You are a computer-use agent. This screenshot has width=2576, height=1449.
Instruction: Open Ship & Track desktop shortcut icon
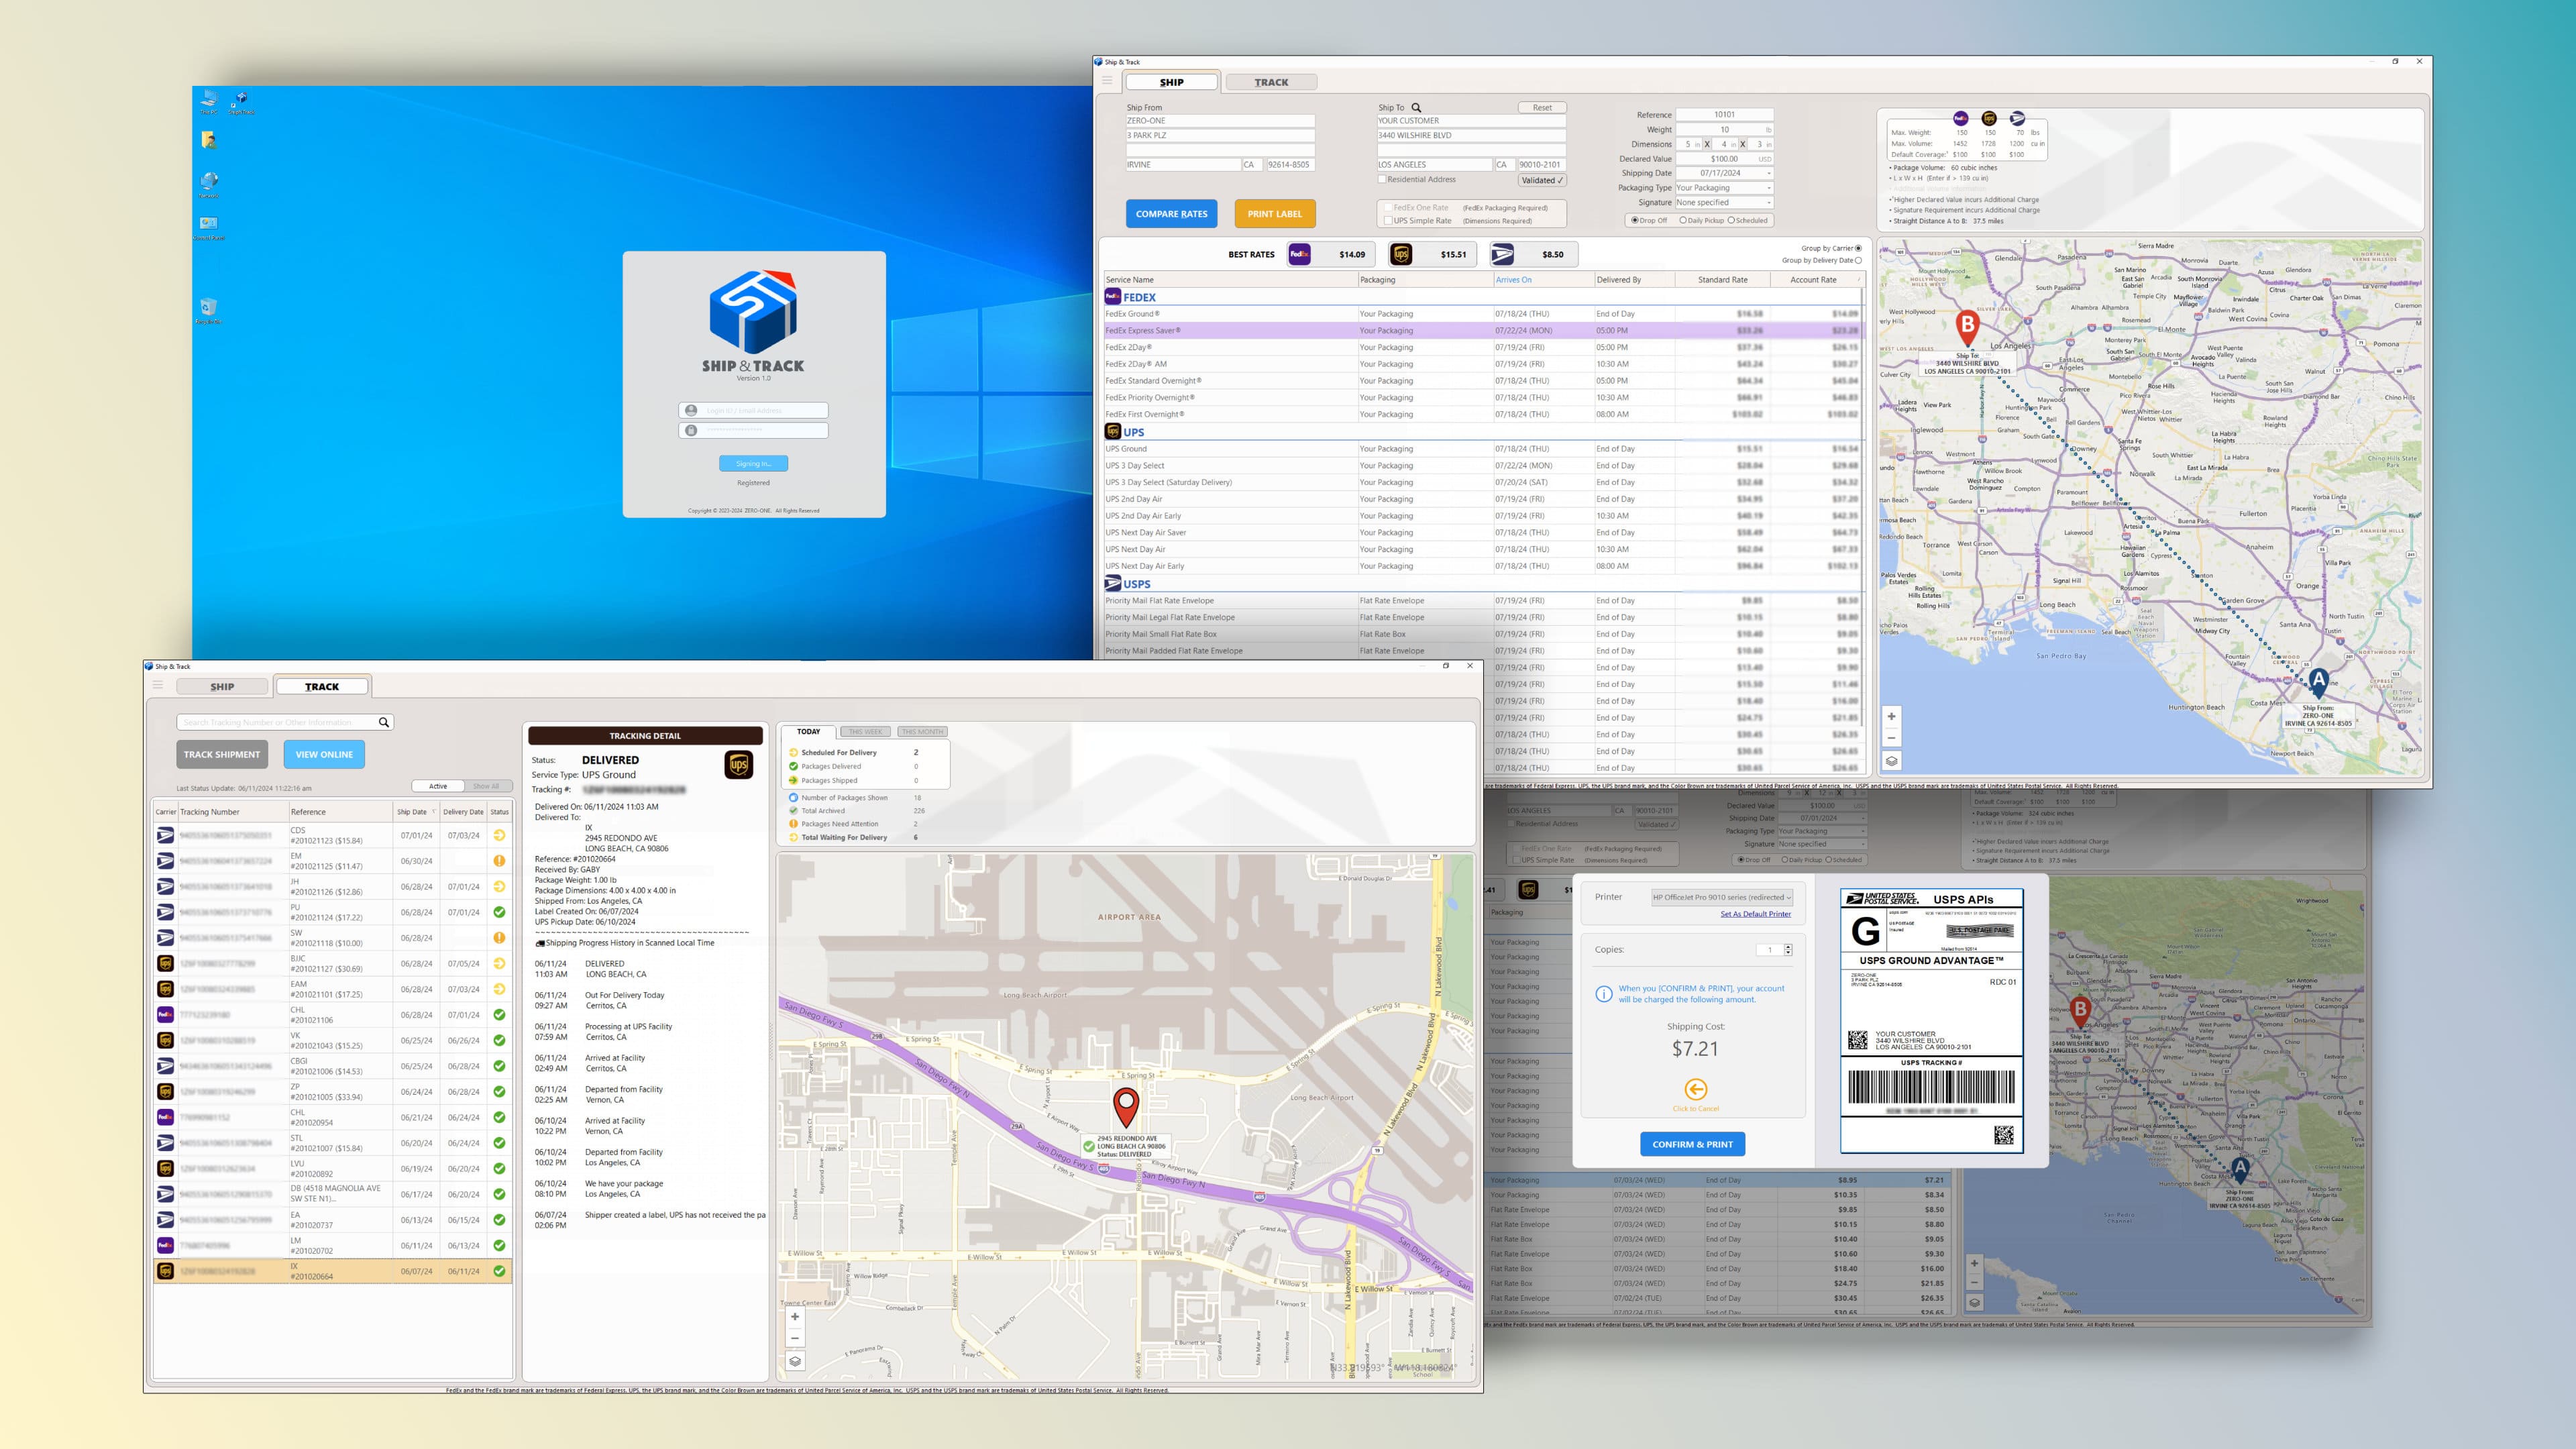point(240,100)
